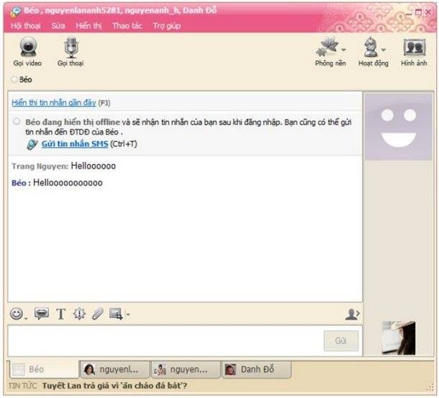Click the smiley face contact avatar
Screen dimensions: 439x398
pyautogui.click(x=399, y=126)
